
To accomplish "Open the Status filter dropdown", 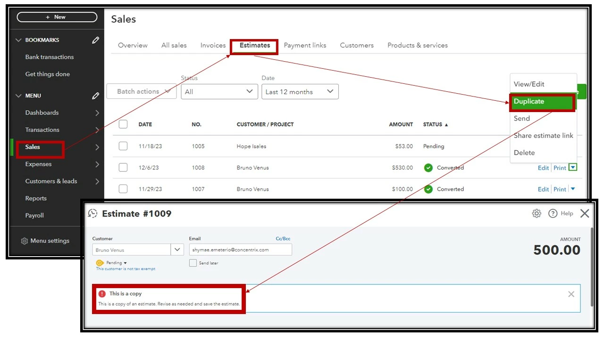I will [219, 92].
